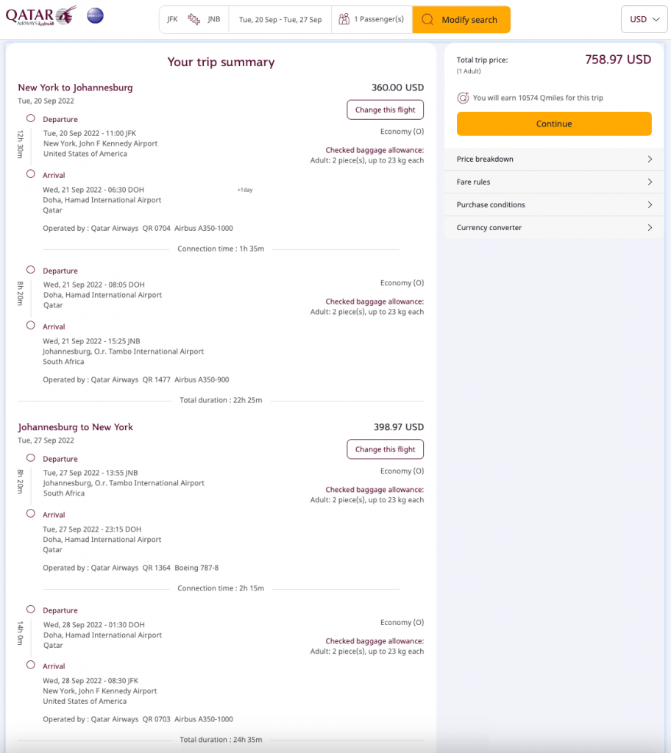Open the USD currency dropdown

645,20
